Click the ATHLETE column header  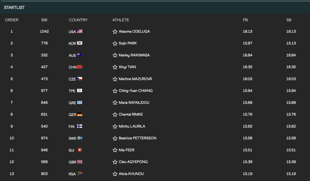pos(120,20)
